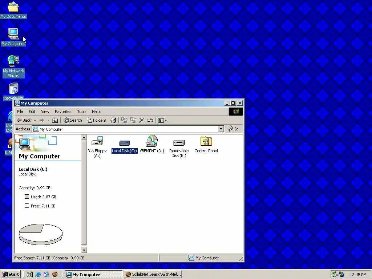Open the Start menu
This screenshot has height=279, width=372.
point(11,275)
